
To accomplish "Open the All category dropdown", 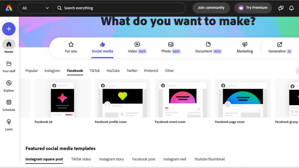I will click(x=36, y=8).
